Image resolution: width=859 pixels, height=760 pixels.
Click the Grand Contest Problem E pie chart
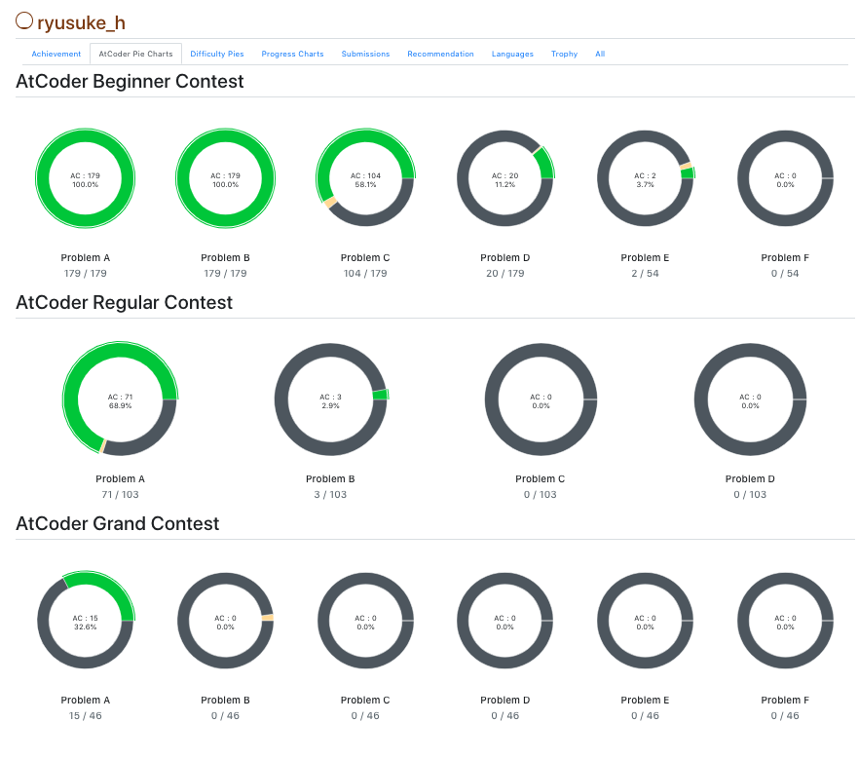[646, 621]
